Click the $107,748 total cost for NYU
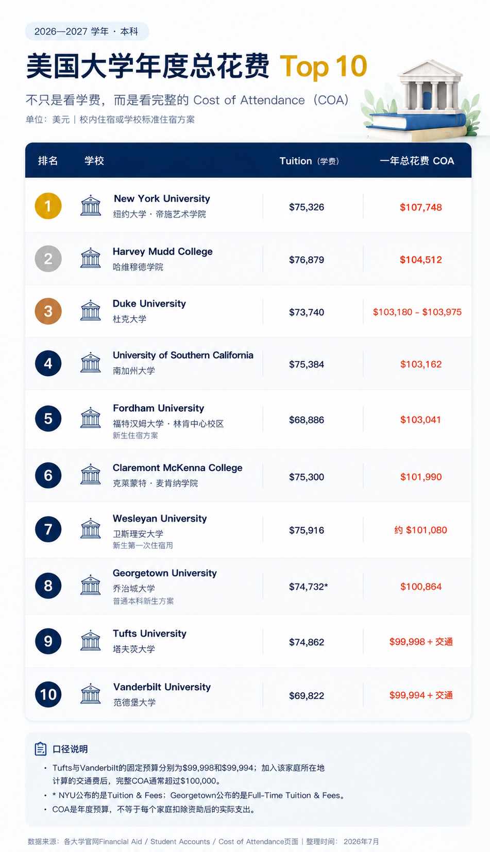 (x=421, y=207)
